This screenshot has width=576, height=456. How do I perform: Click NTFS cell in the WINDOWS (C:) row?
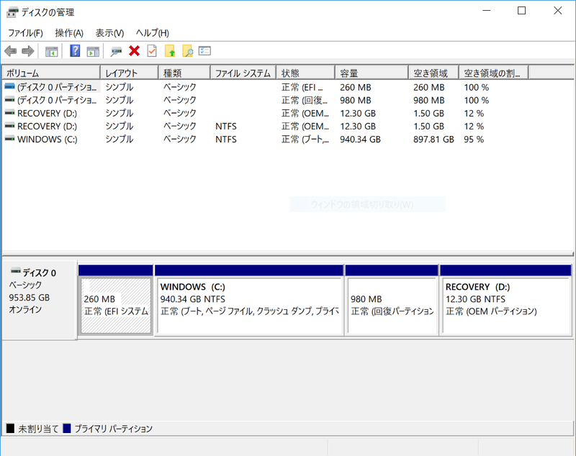(x=226, y=140)
